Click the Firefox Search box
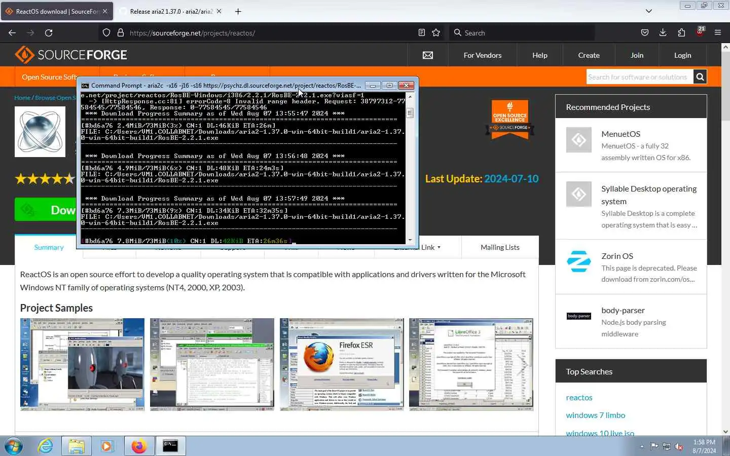Viewport: 730px width, 456px height. [x=522, y=32]
